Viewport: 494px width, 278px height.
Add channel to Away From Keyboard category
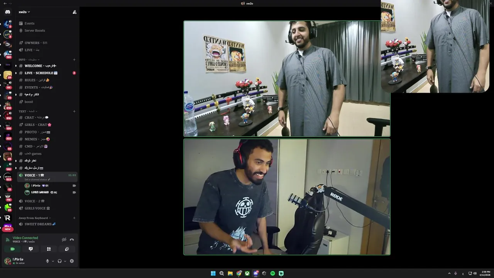coord(74,218)
